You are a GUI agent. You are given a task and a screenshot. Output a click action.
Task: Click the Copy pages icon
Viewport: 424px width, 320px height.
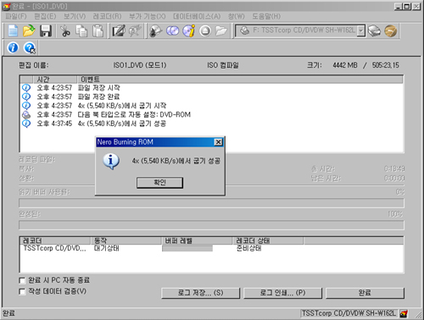[81, 30]
